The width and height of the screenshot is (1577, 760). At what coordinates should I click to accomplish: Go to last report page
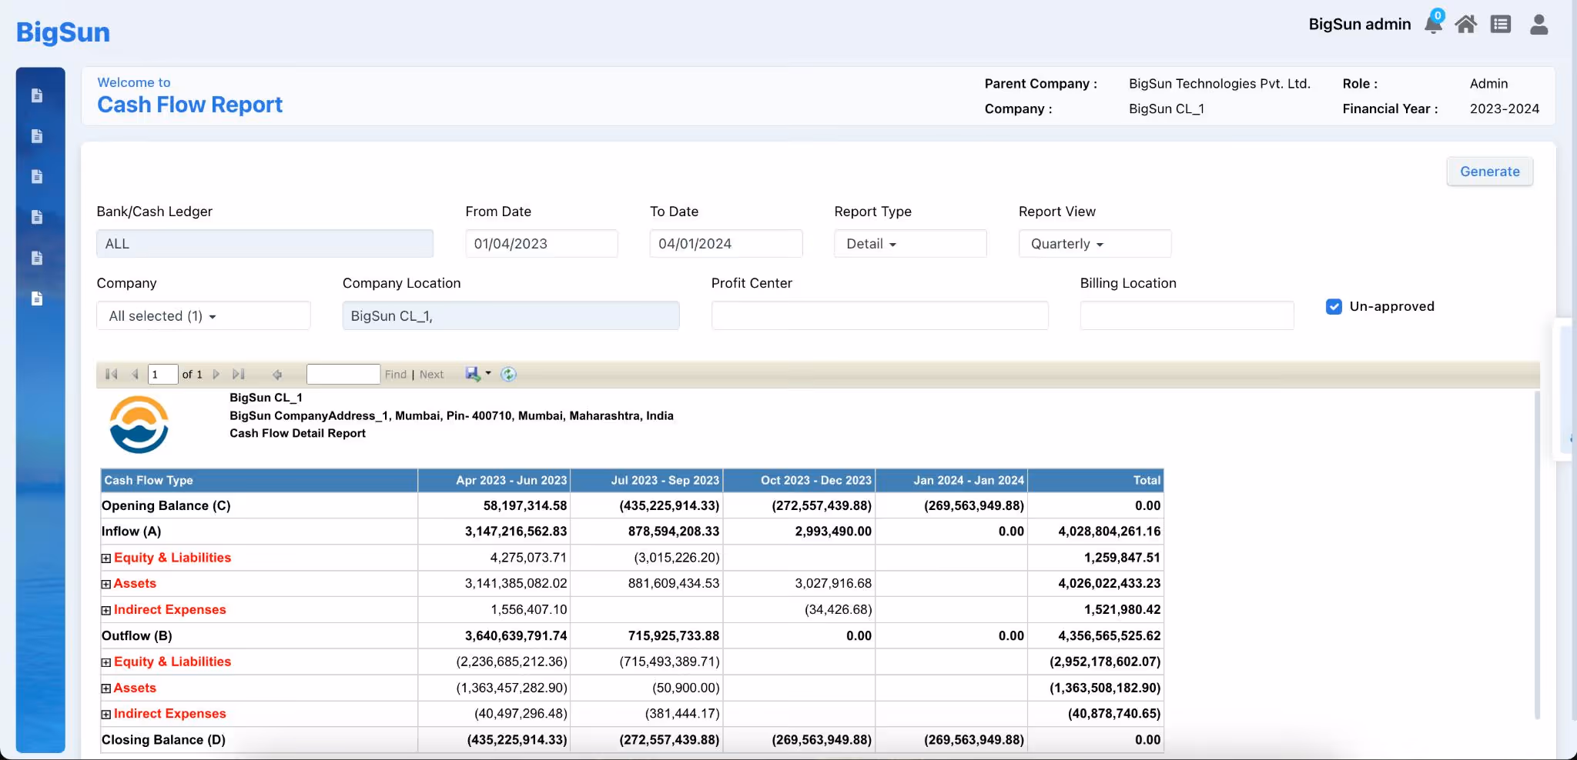(x=239, y=374)
